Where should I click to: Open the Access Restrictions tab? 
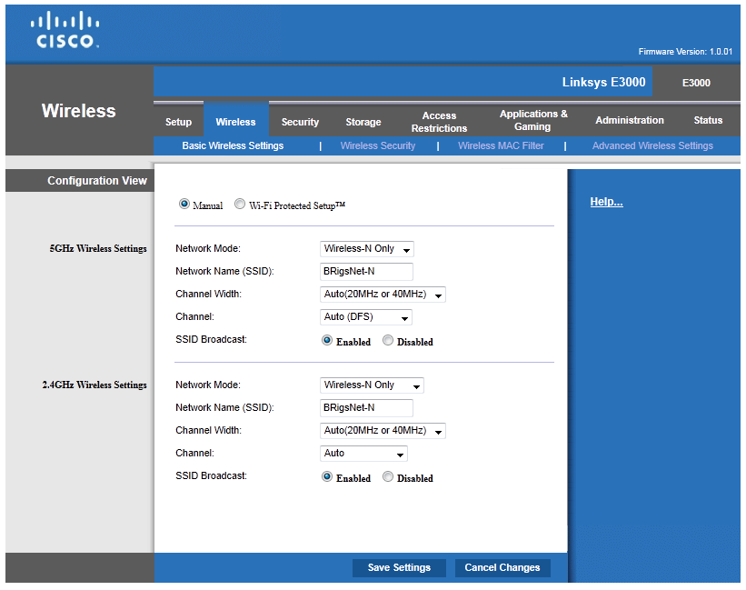[x=439, y=122]
